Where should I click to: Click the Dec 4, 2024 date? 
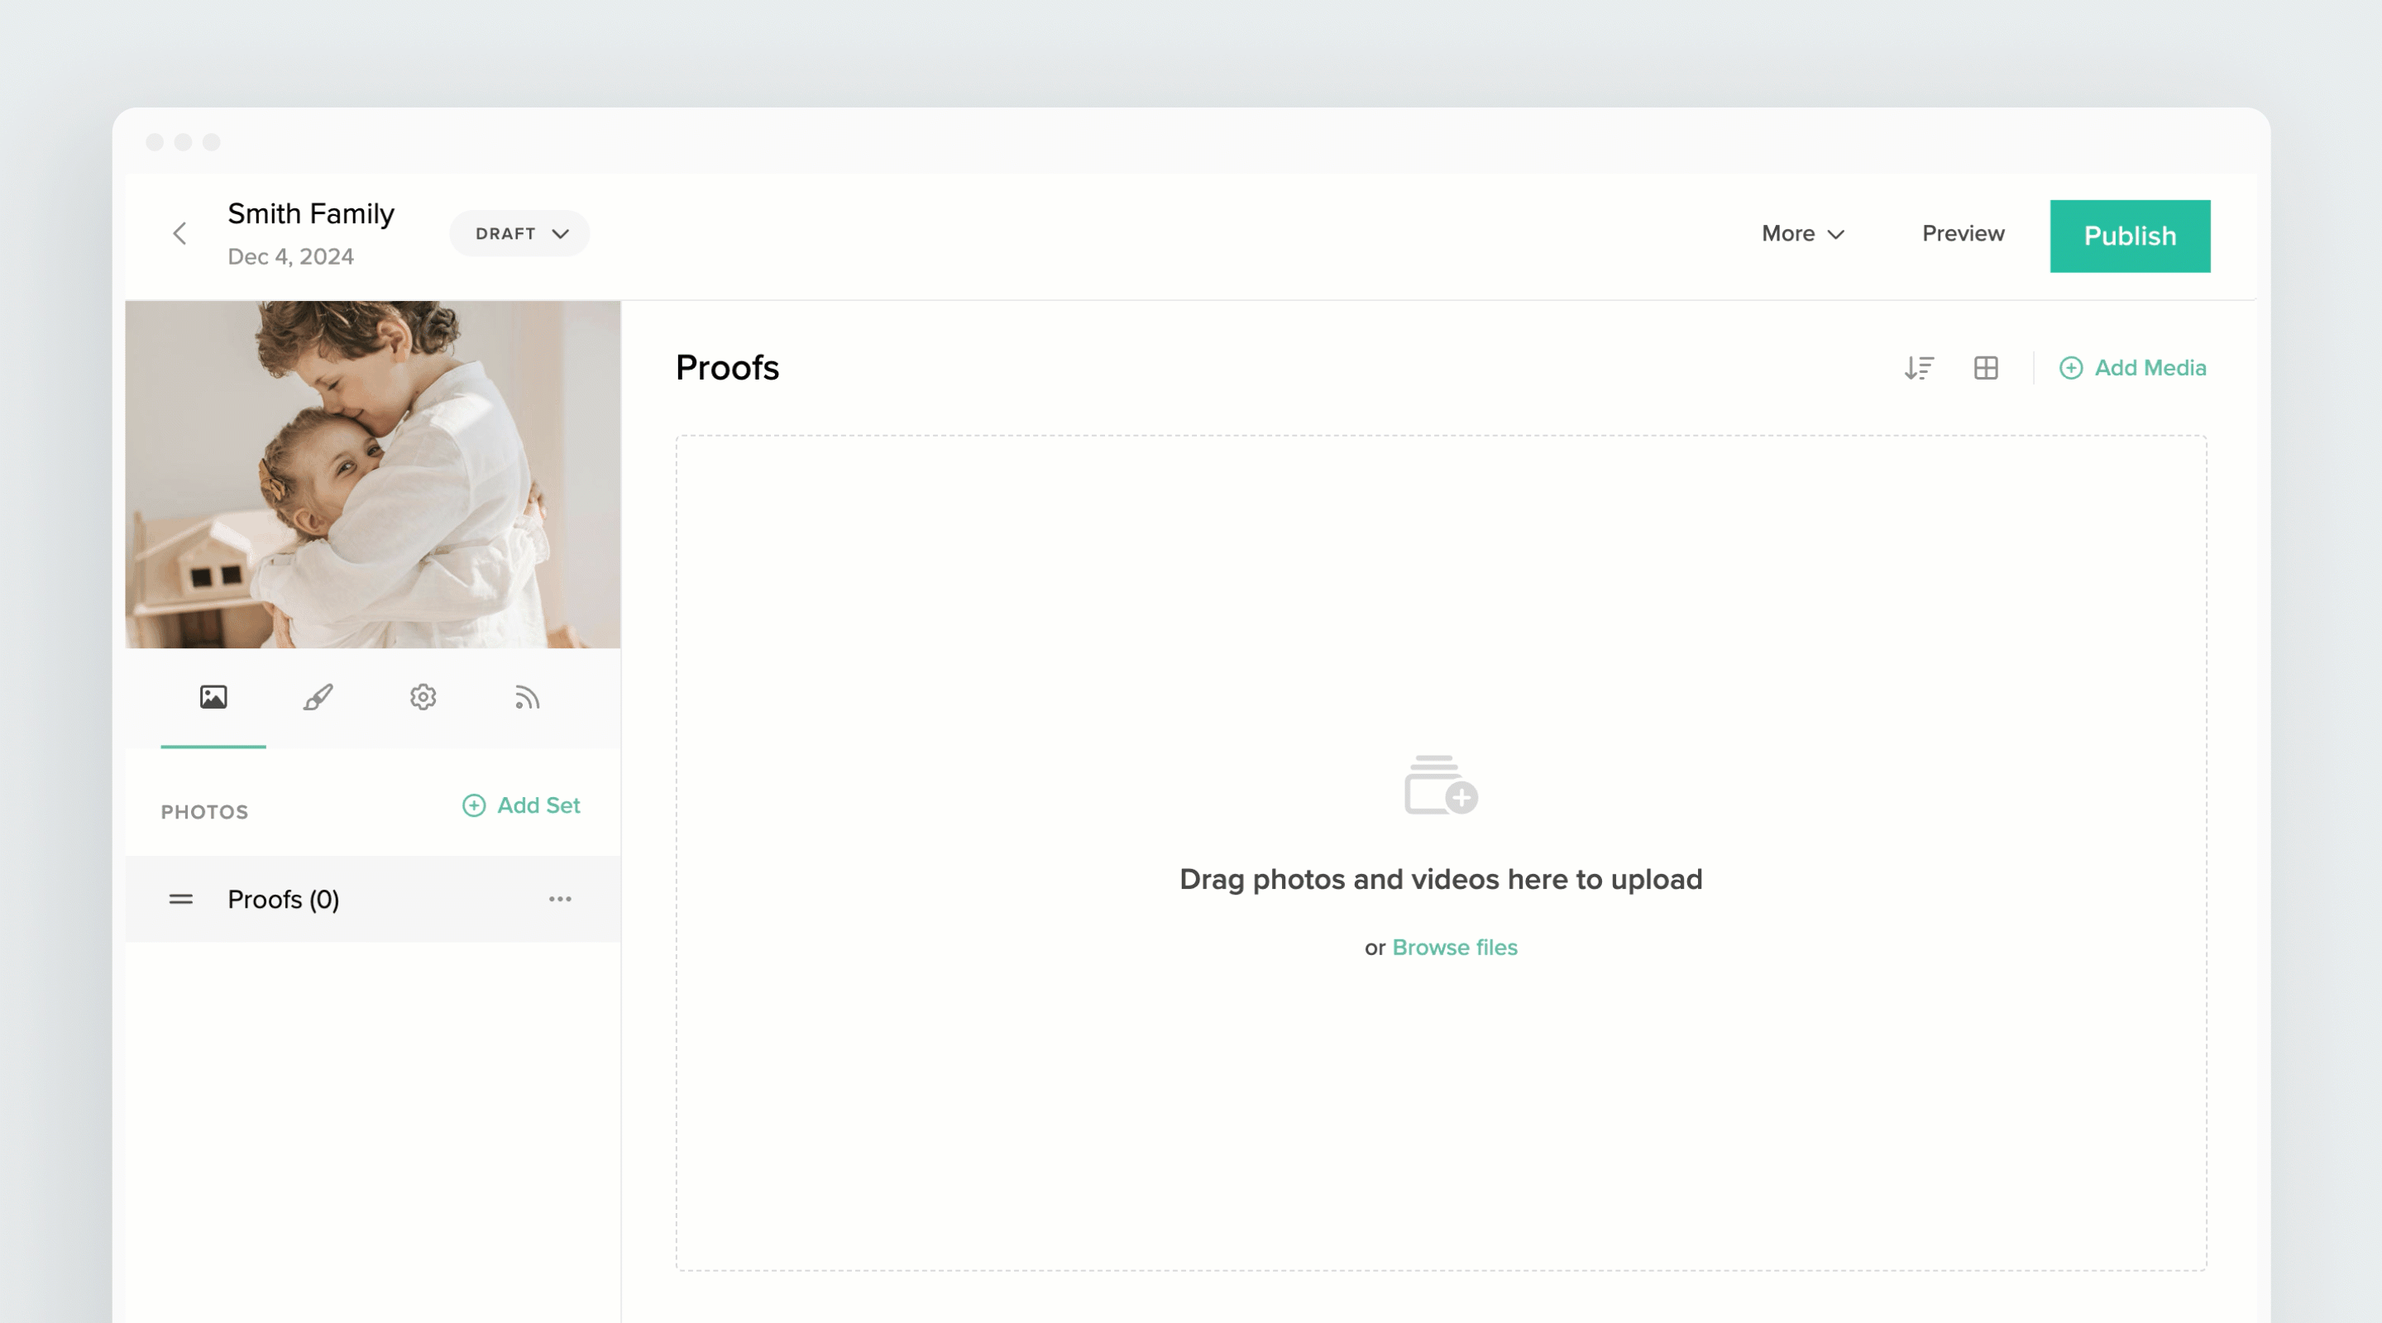(290, 256)
